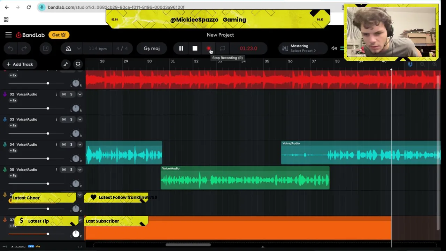The image size is (446, 251).
Task: Add Fx to track 04
Action: (x=13, y=151)
